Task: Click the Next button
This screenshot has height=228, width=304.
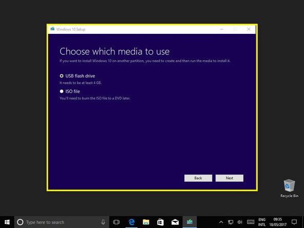Action: pyautogui.click(x=230, y=178)
